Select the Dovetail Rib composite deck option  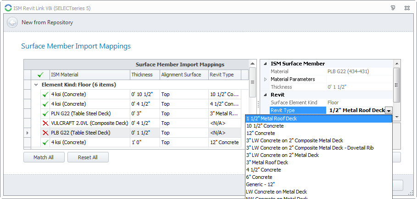319,148
